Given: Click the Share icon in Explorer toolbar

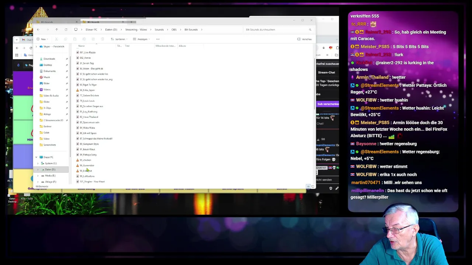Looking at the screenshot, I should (93, 39).
